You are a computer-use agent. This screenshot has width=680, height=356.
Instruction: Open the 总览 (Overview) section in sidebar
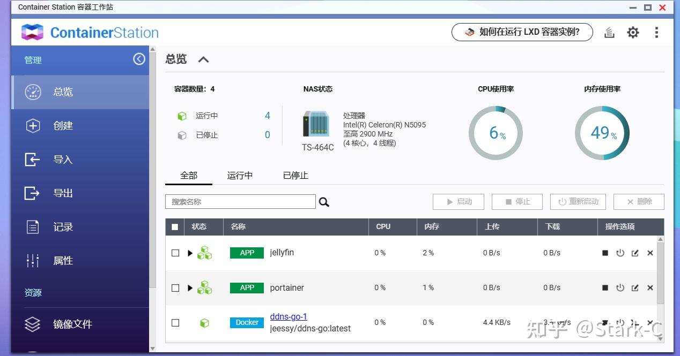click(63, 92)
